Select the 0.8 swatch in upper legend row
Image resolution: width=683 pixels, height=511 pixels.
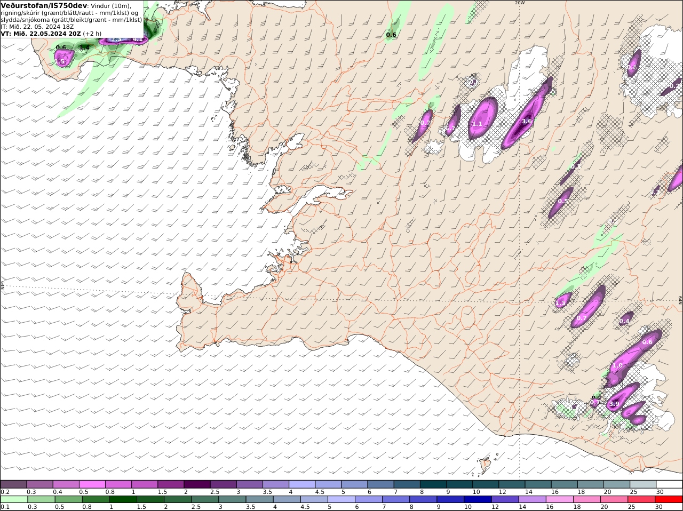click(x=118, y=484)
